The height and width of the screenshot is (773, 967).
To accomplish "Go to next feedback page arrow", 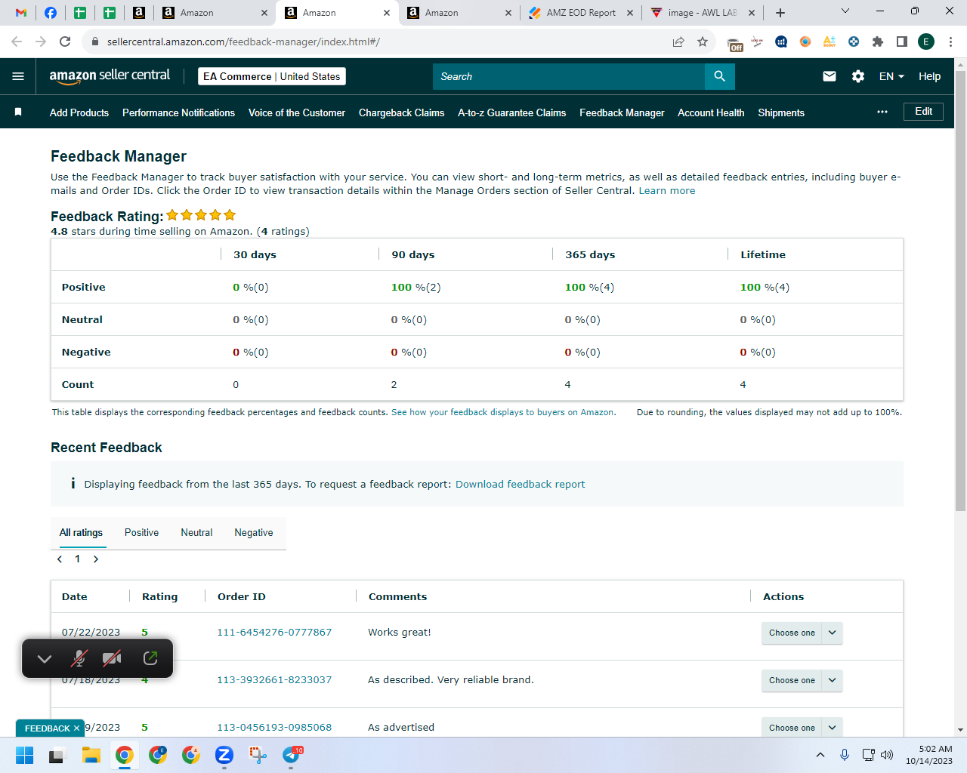I will (x=96, y=559).
